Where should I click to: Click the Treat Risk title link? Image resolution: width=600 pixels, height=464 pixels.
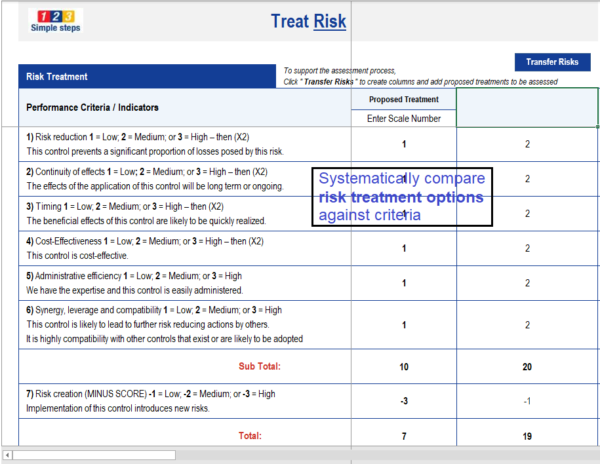tap(308, 21)
